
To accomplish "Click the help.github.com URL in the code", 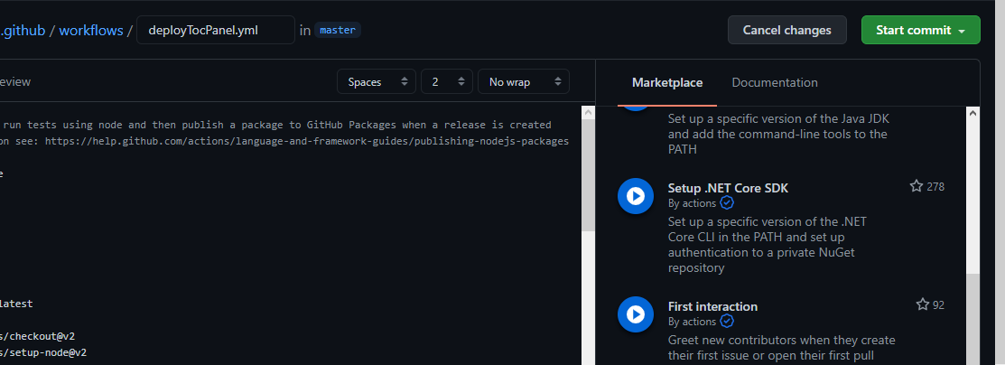I will (x=306, y=141).
